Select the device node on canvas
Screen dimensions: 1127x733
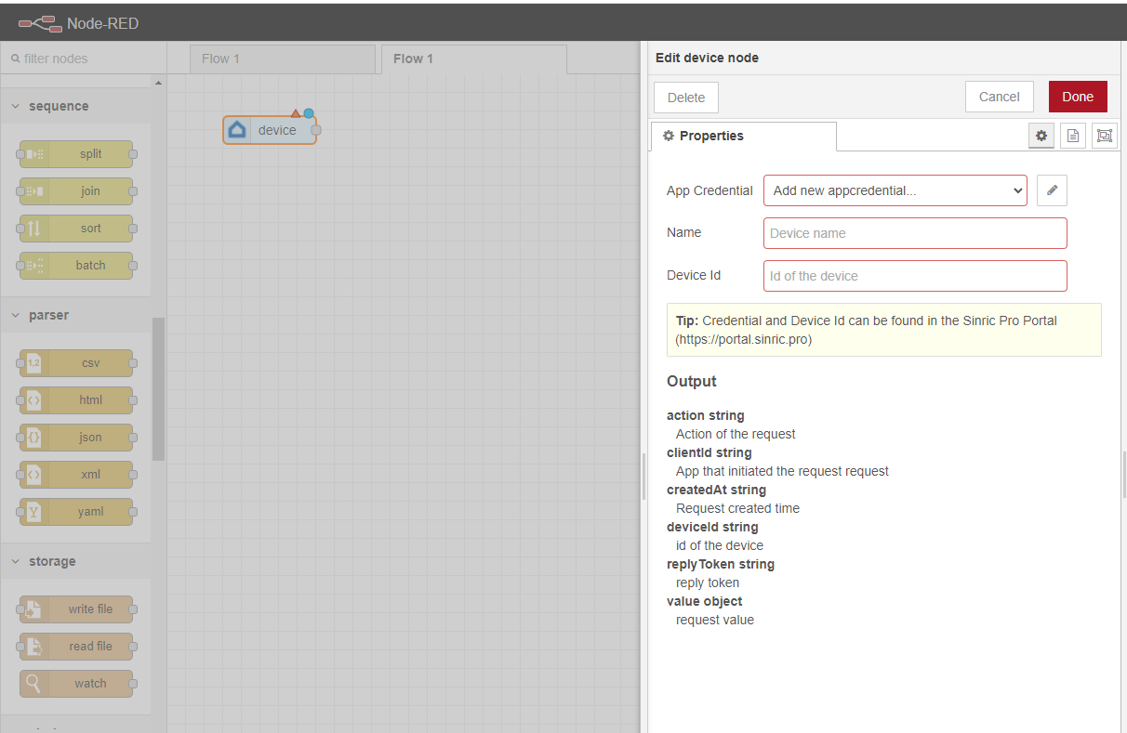270,130
